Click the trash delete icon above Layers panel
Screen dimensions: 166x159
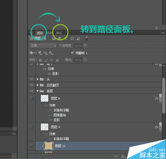[x=157, y=28]
